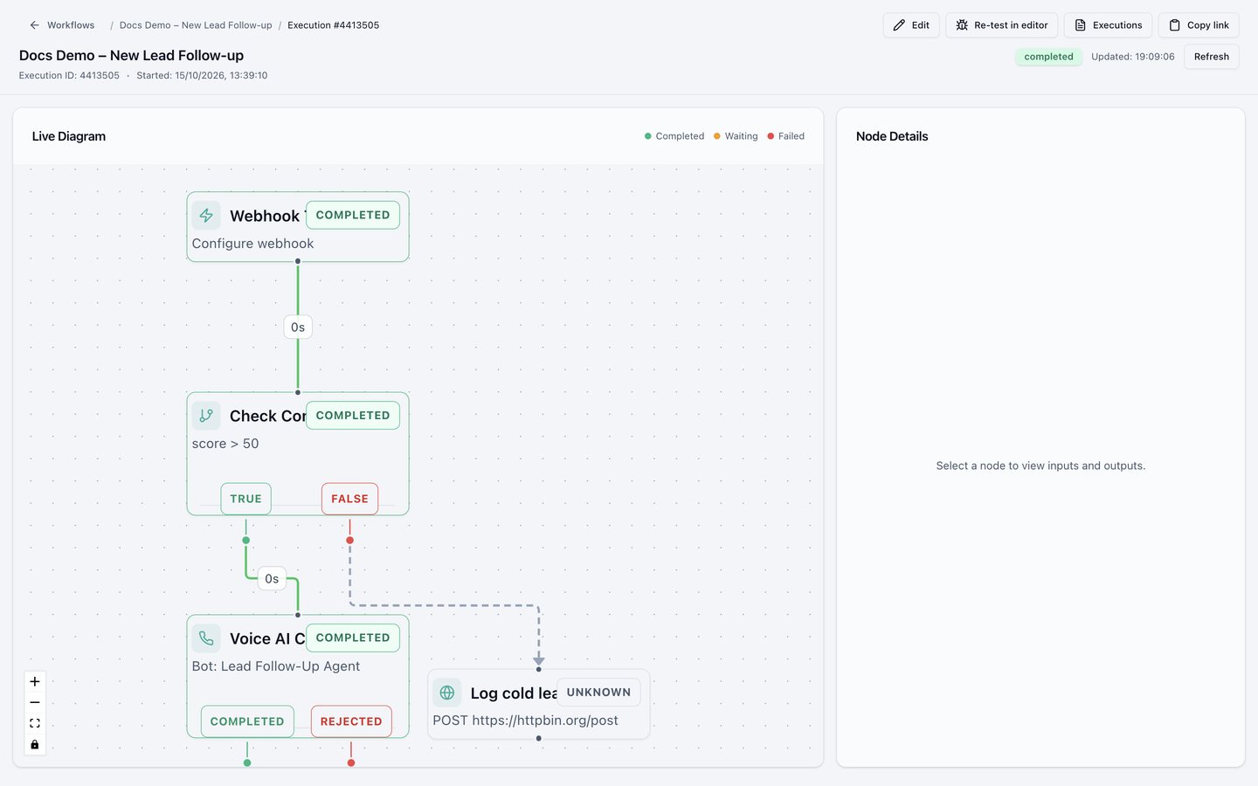Zoom in the diagram with plus

pos(35,681)
